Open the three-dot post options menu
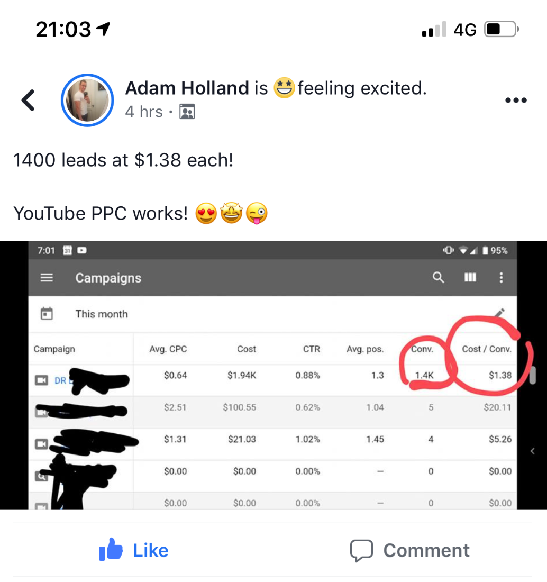547x582 pixels. coord(516,100)
